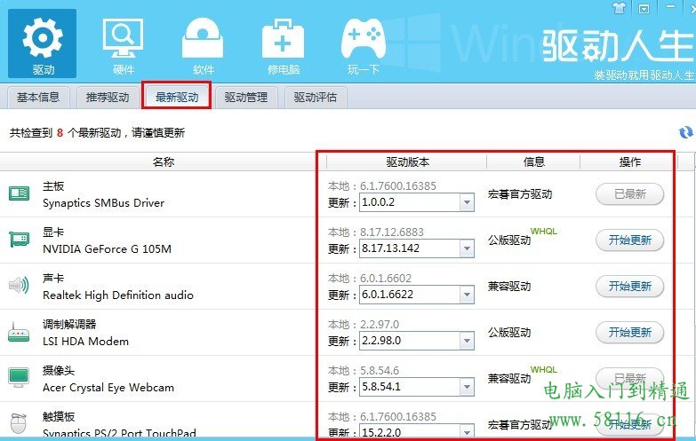Screen dimensions: 696x441
Task: Switch to the 基本信息 tab
Action: [38, 97]
